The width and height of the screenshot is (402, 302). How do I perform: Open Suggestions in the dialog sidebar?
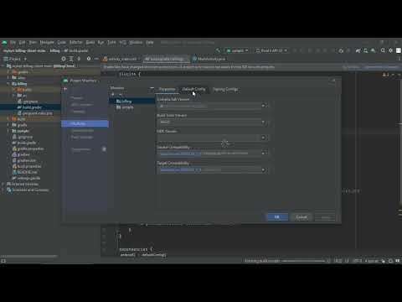coord(81,149)
